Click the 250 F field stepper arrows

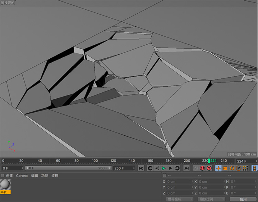(134, 168)
